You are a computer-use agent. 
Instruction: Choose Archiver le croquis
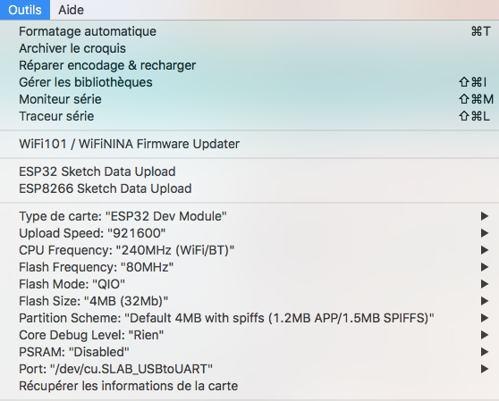point(249,48)
